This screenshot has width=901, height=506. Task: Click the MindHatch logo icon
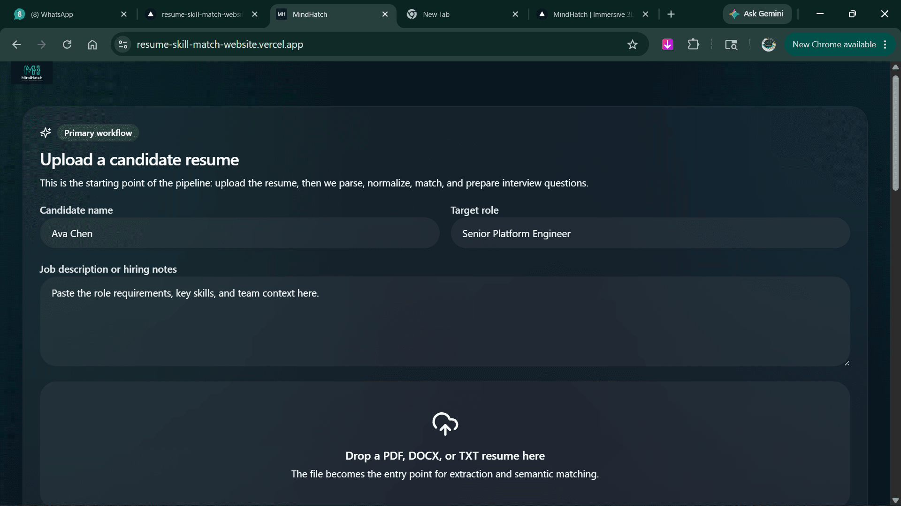tap(32, 73)
